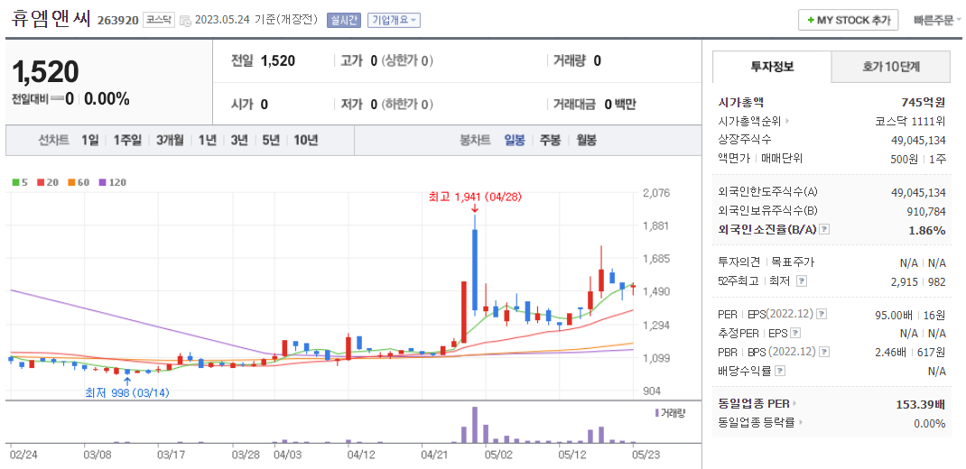Select 3년 line chart period
This screenshot has height=469, width=966.
239,140
